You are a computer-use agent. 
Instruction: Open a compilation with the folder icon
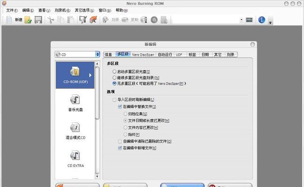click(28, 20)
